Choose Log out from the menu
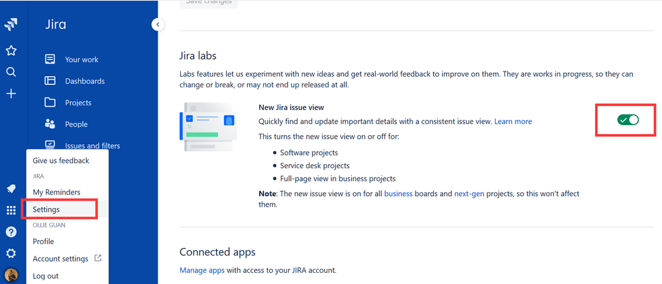The width and height of the screenshot is (662, 284). [46, 276]
